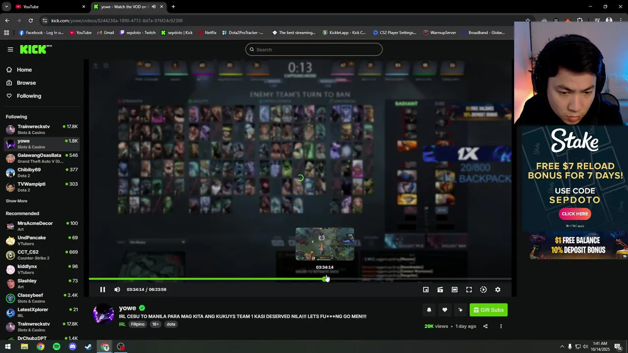Open Slashley recommended channel
The width and height of the screenshot is (628, 353).
tap(43, 283)
